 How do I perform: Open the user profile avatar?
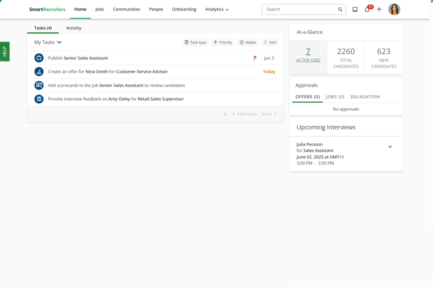coord(394,9)
